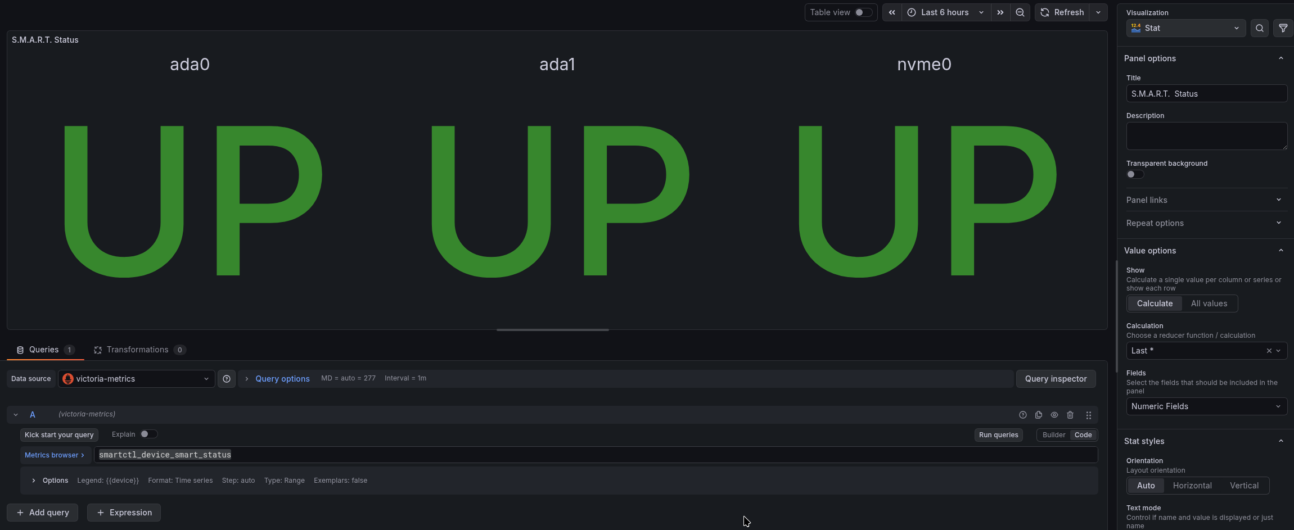Open query A help icon
1294x530 pixels.
tap(1022, 415)
